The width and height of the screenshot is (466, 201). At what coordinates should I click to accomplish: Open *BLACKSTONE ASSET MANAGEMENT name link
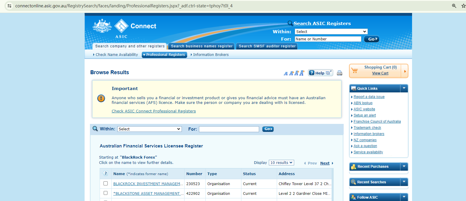148,193
